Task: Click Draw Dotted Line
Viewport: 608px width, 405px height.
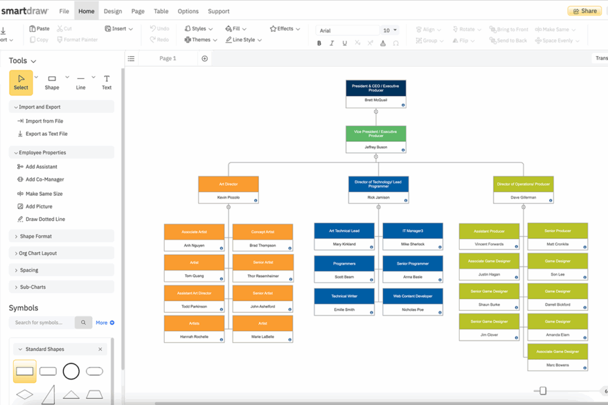Action: pyautogui.click(x=41, y=219)
